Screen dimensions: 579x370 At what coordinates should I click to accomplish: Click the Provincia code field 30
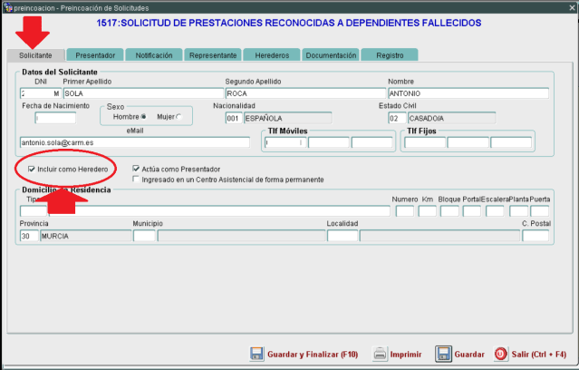(29, 236)
